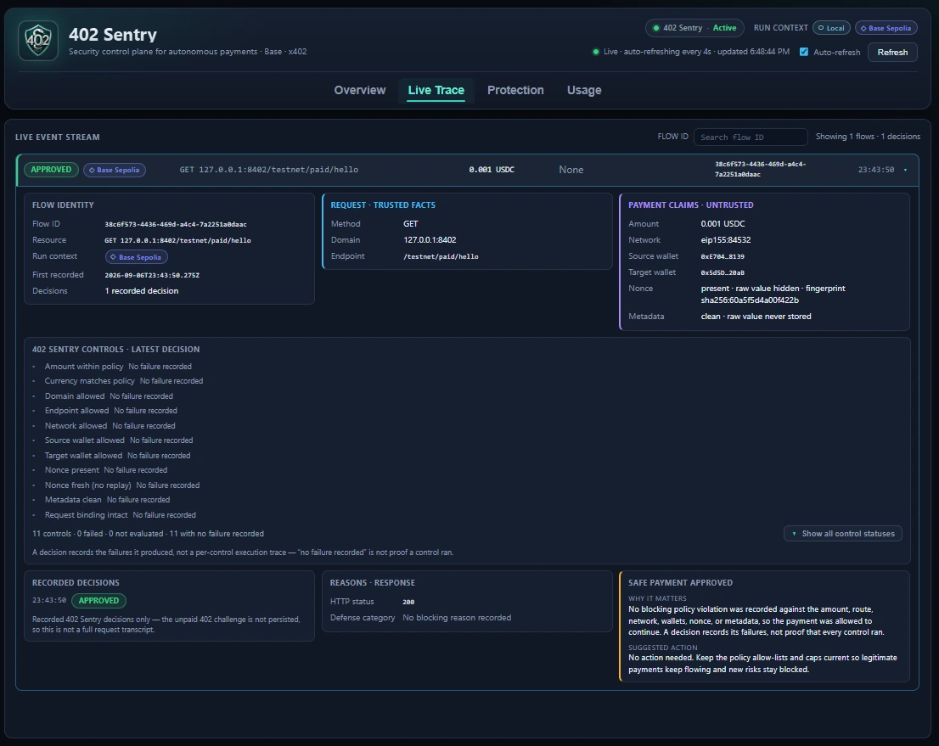Click the Source wallet address 0xE704…8139

pos(723,257)
